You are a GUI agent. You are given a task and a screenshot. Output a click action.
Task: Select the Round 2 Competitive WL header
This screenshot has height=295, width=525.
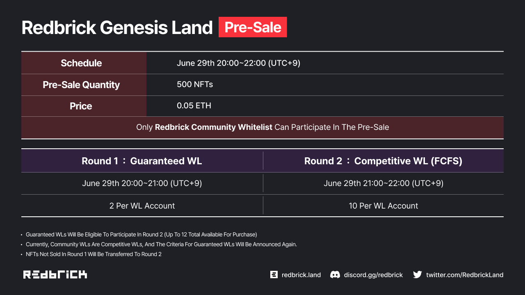pyautogui.click(x=383, y=161)
